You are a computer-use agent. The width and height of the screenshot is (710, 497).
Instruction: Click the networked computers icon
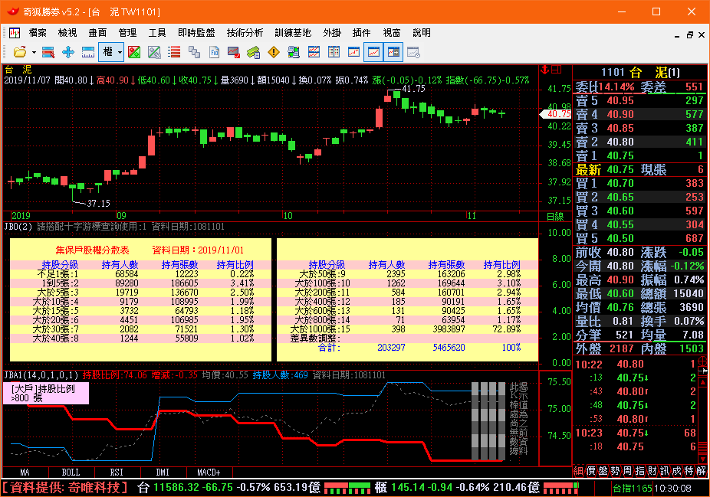[294, 52]
